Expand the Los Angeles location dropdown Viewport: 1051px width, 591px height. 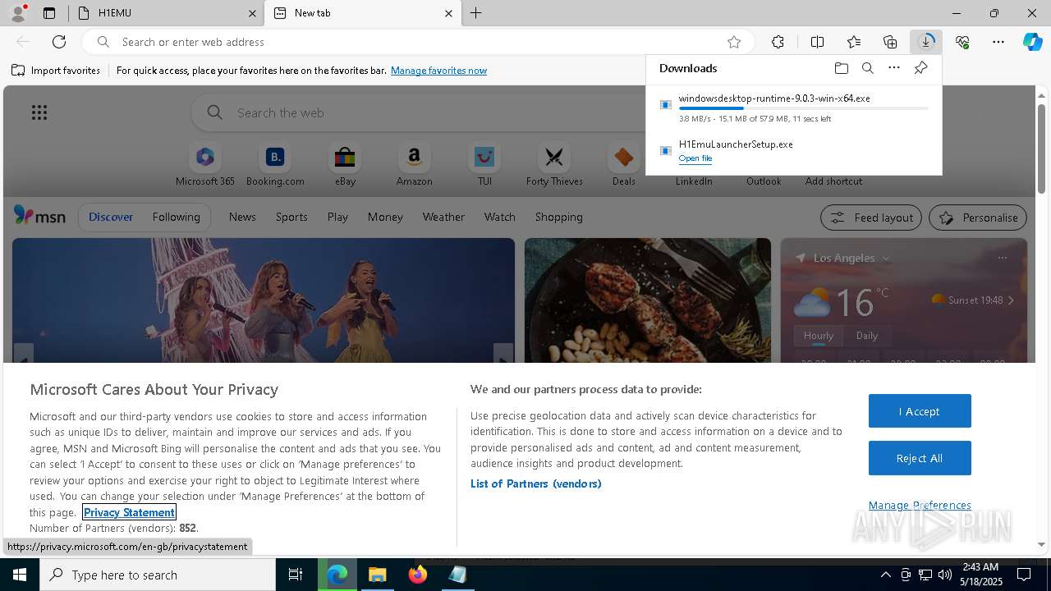pos(886,258)
